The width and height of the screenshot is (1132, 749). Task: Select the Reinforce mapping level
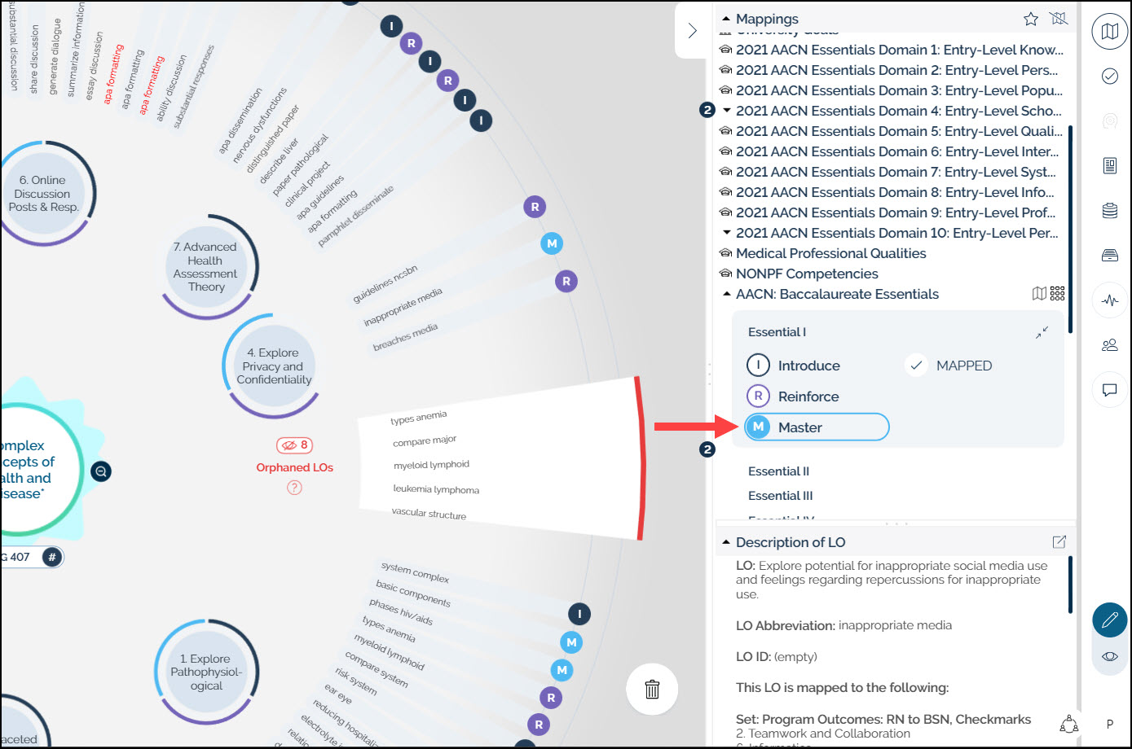tap(793, 396)
